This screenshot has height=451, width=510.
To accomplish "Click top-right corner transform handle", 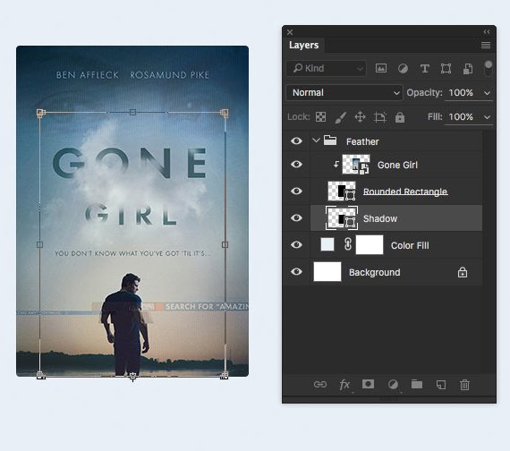I will click(x=224, y=113).
